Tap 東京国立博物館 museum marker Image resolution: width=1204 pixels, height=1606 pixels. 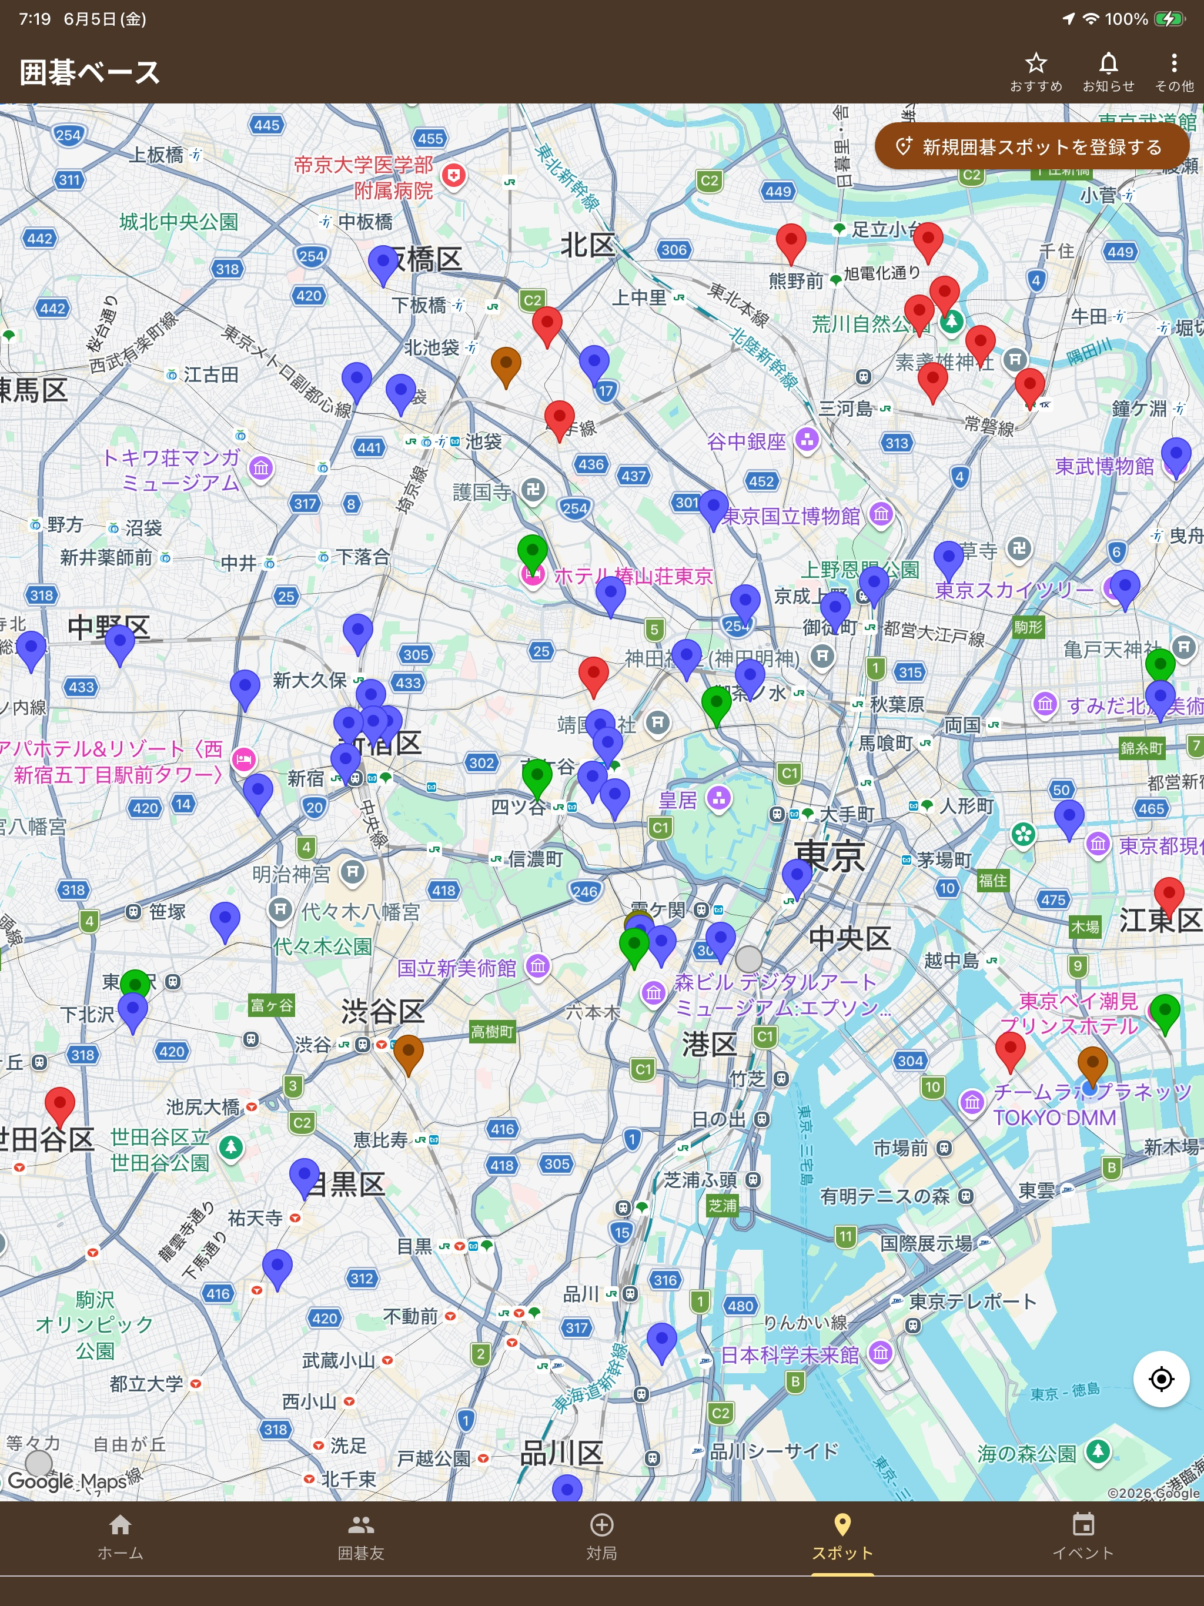(x=881, y=515)
